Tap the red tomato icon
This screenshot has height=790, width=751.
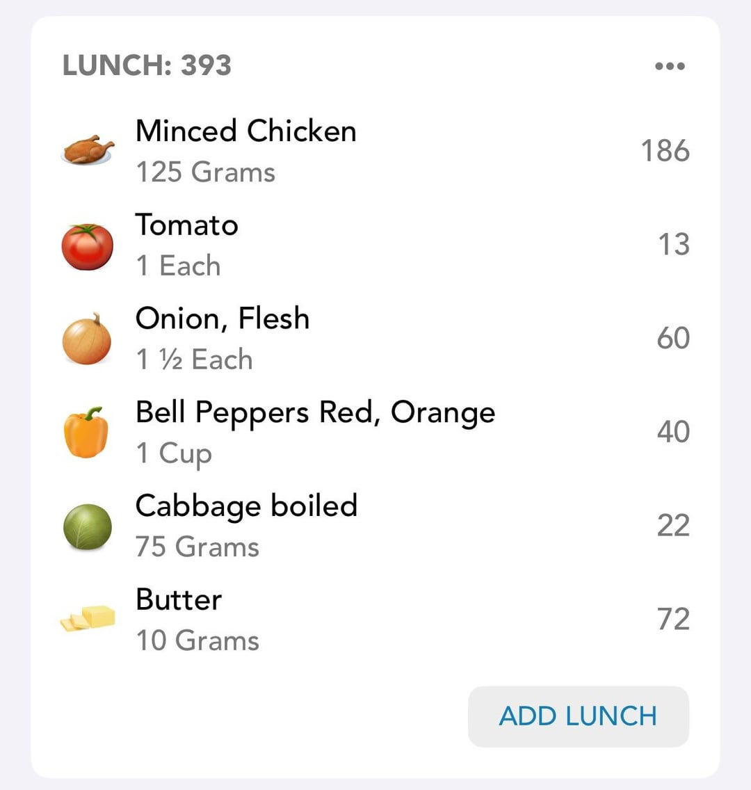(87, 246)
